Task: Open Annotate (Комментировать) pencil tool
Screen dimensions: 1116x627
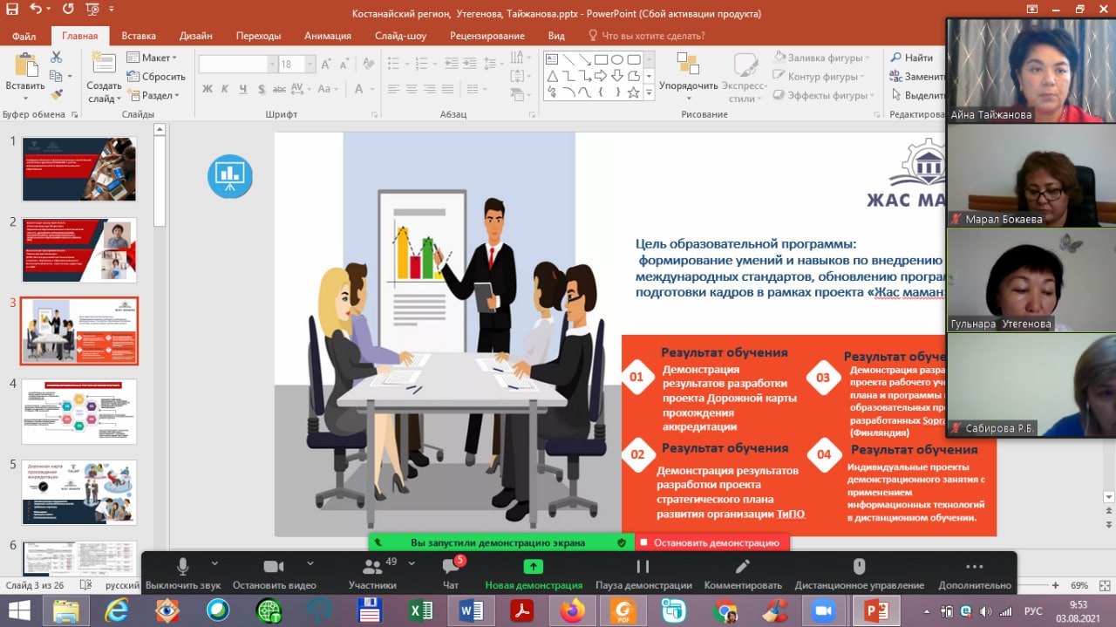Action: [742, 574]
